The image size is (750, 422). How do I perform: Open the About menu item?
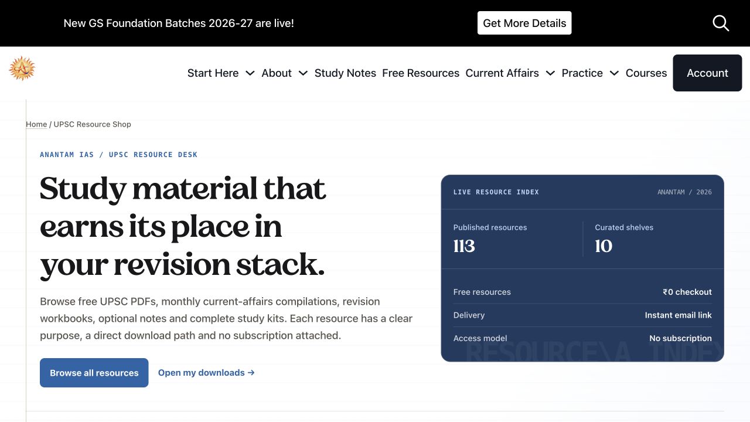277,73
